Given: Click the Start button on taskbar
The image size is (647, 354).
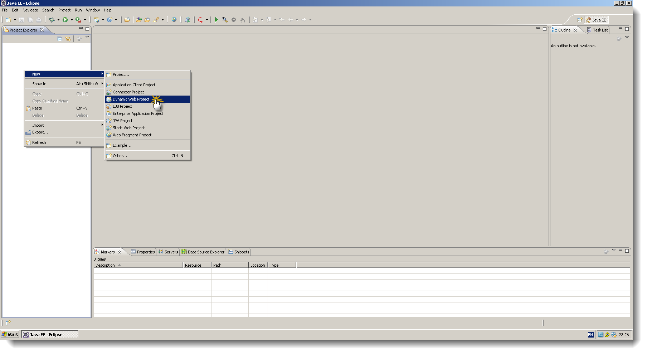Looking at the screenshot, I should (x=10, y=334).
